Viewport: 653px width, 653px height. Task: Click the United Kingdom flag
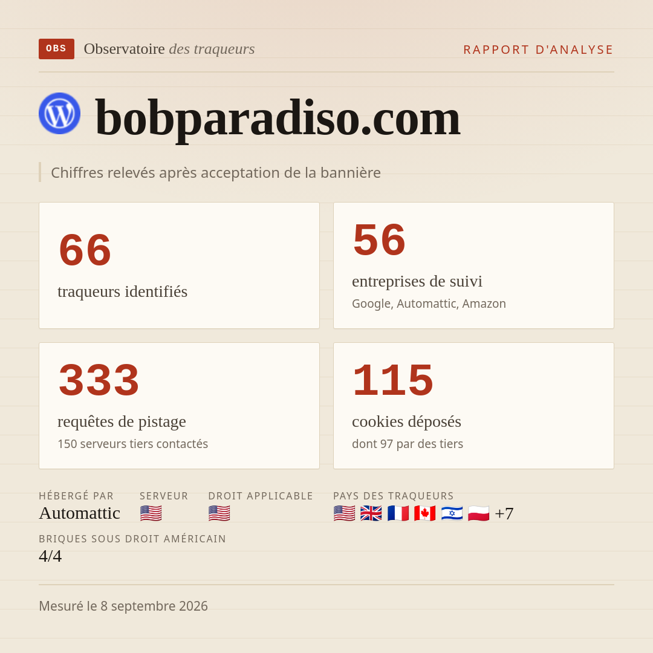[x=371, y=513]
